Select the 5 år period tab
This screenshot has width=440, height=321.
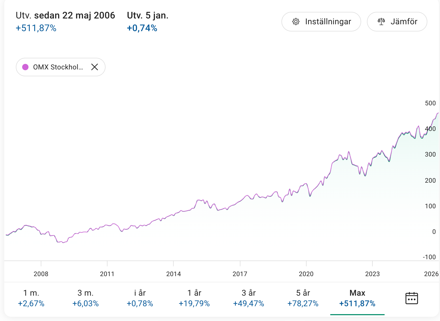click(x=303, y=298)
